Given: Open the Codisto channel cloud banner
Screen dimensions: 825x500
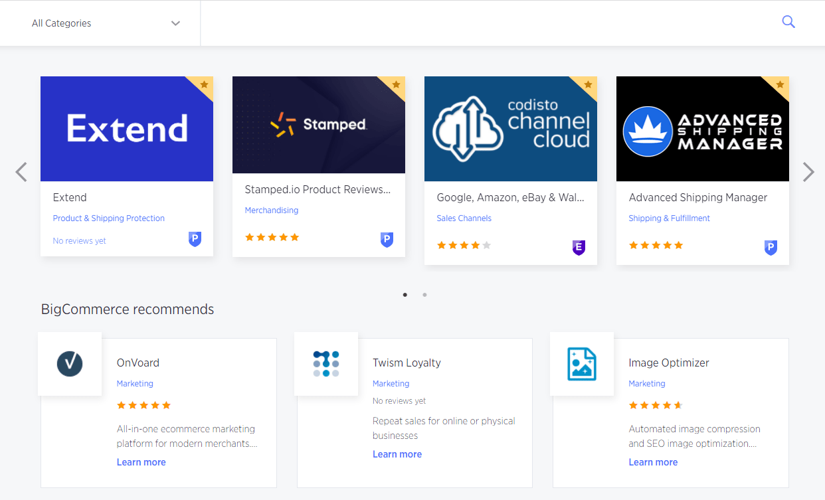Looking at the screenshot, I should pyautogui.click(x=511, y=129).
